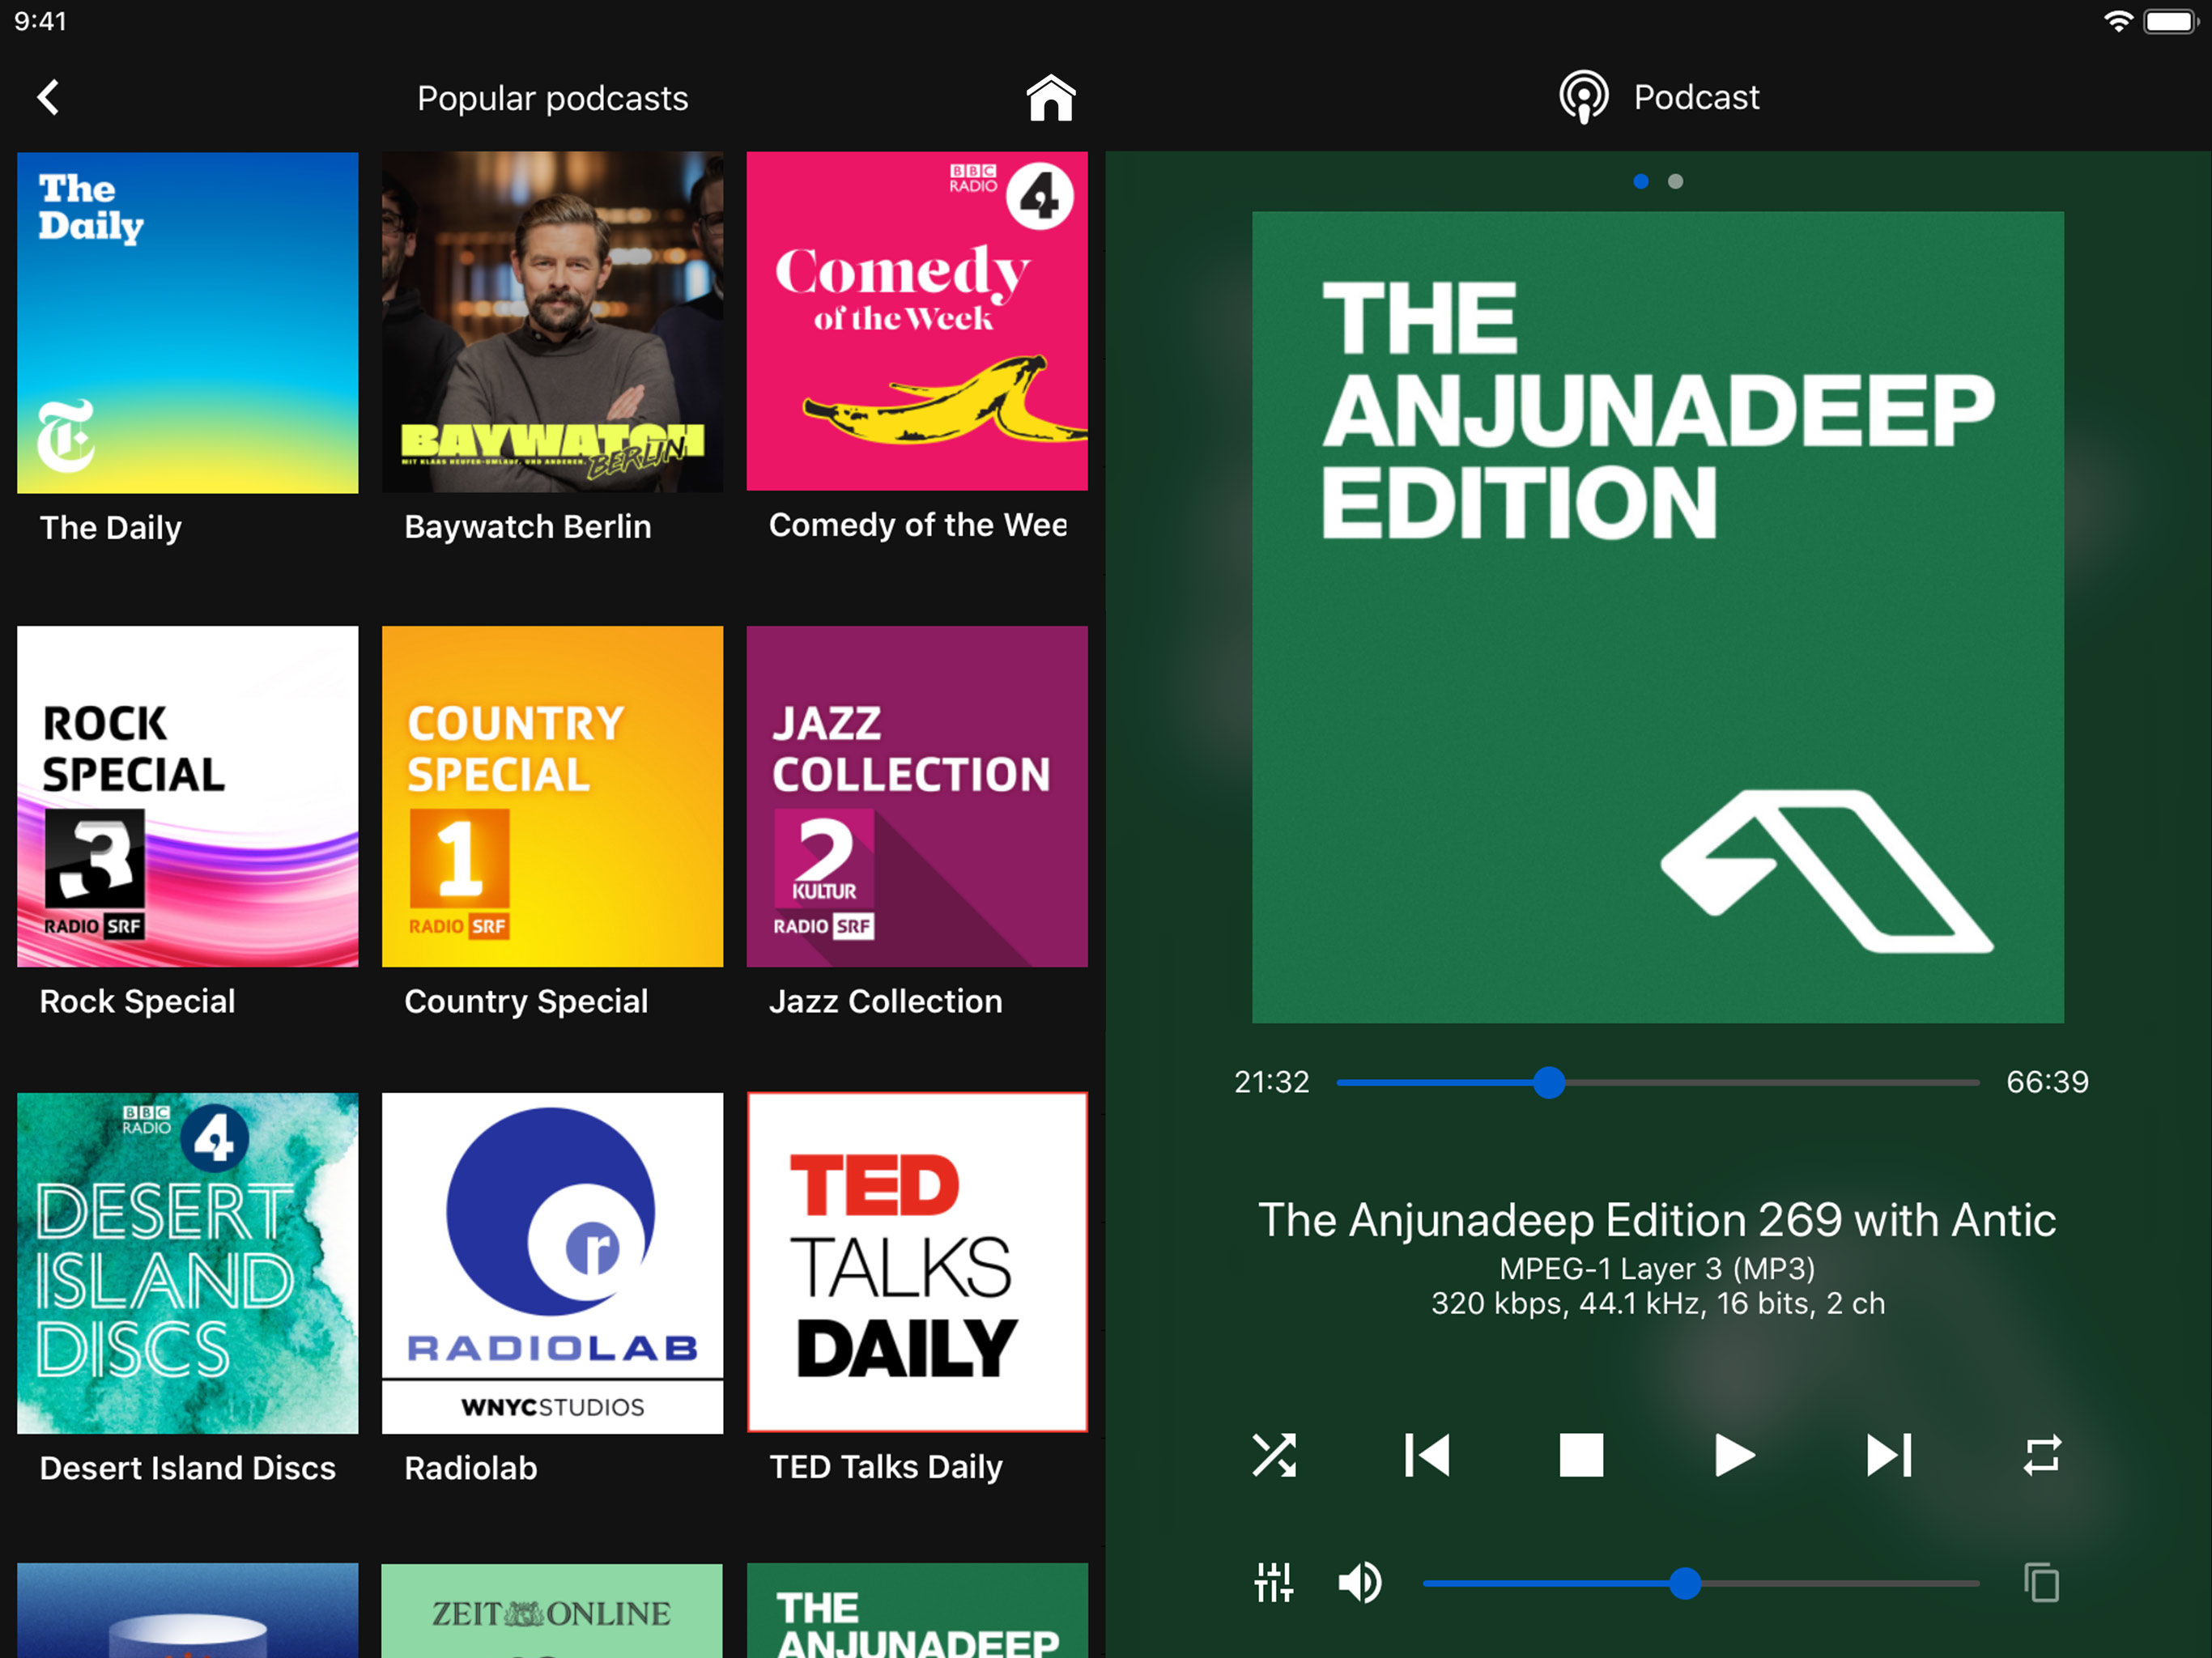This screenshot has width=2212, height=1658.
Task: Switch to the second page dot
Action: [1676, 181]
